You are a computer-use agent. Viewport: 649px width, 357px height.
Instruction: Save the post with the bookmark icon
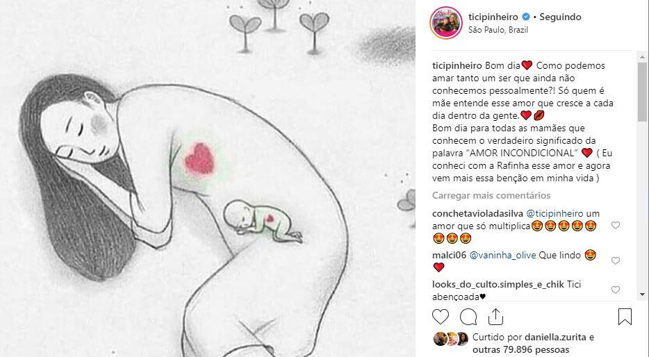point(625,317)
